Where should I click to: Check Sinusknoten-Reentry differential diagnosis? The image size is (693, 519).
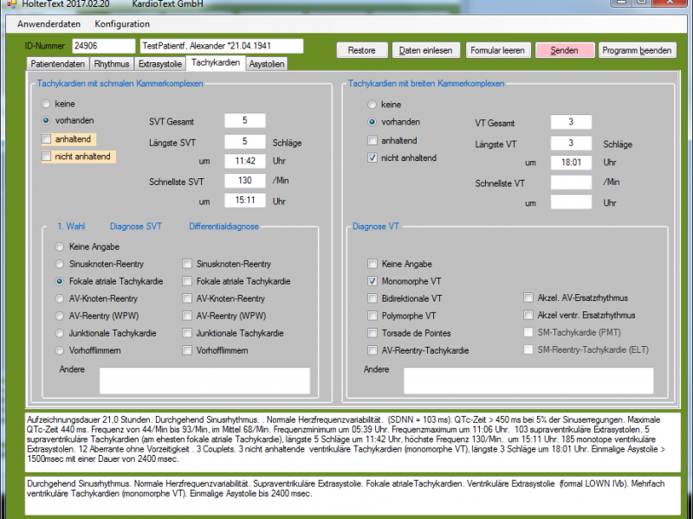click(x=187, y=265)
